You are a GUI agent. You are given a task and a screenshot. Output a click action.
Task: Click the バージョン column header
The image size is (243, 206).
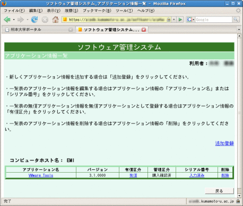click(x=98, y=169)
